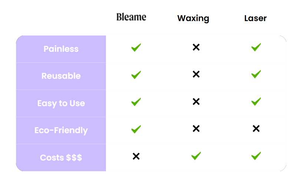Click the Bleame Reusable green checkmark
The width and height of the screenshot is (306, 186).
(136, 75)
